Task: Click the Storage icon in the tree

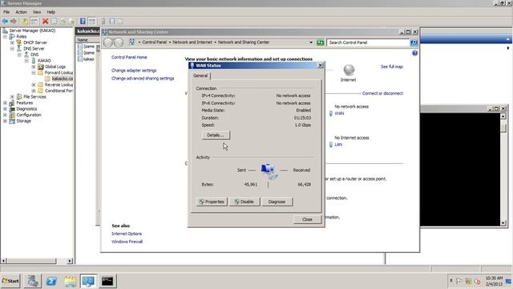Action: coord(12,121)
